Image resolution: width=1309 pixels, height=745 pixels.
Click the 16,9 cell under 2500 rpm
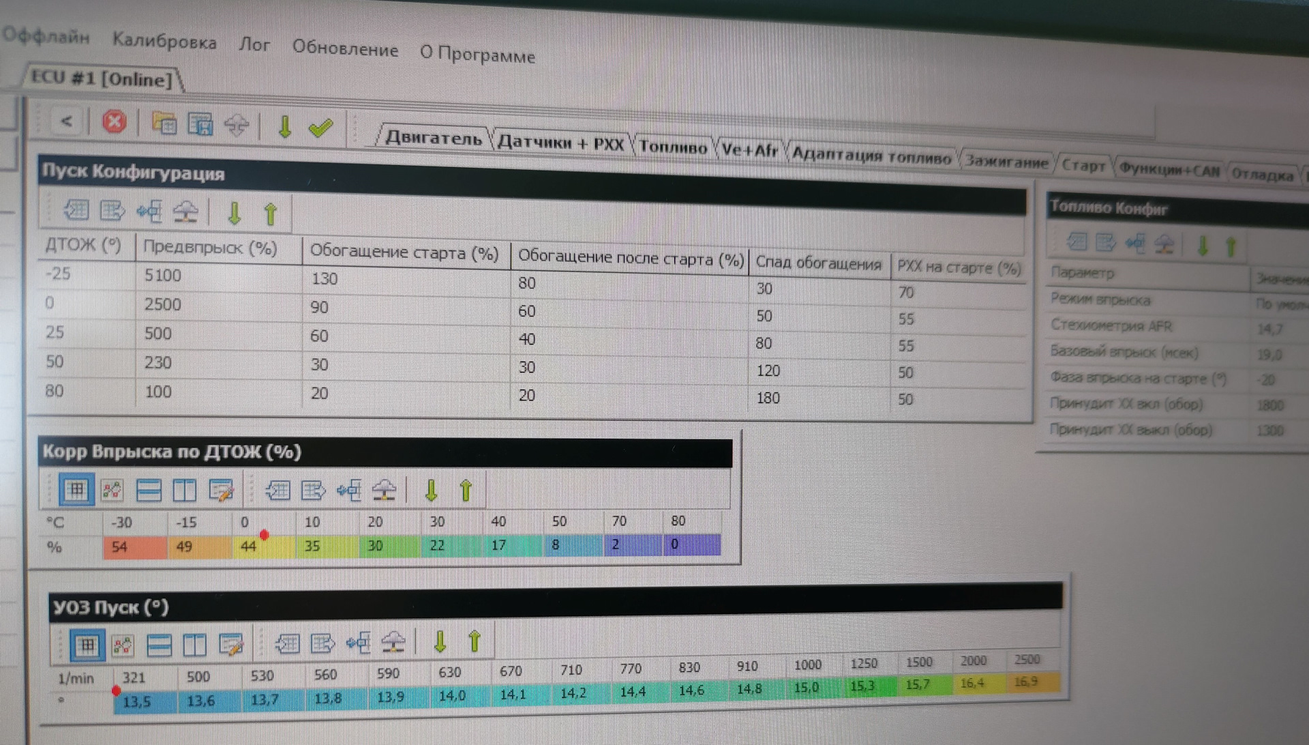coord(1035,682)
